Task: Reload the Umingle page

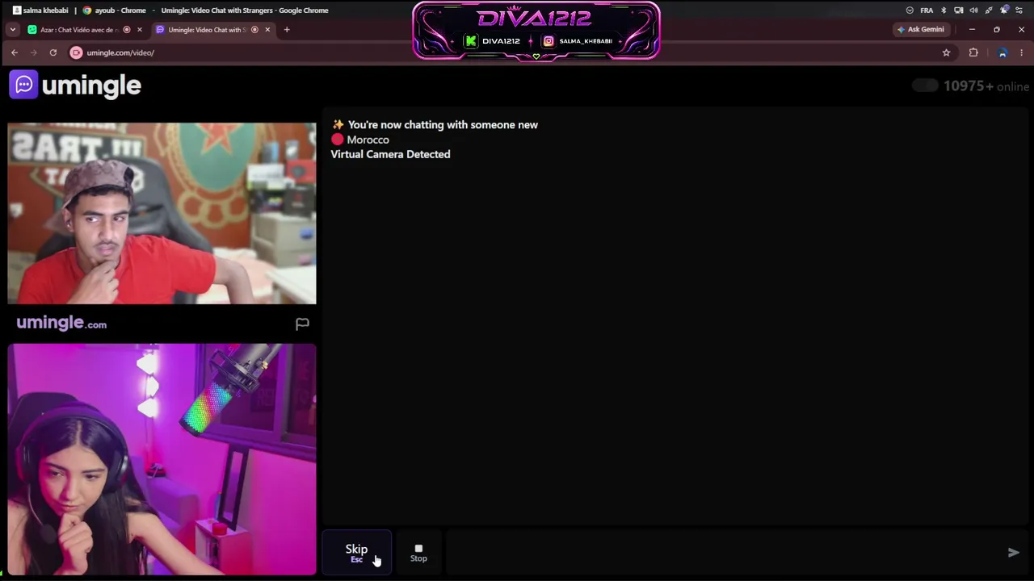Action: pyautogui.click(x=53, y=52)
